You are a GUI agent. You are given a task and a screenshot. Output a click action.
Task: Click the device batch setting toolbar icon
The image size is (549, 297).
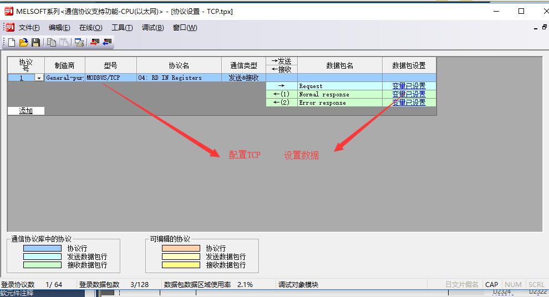pyautogui.click(x=79, y=43)
